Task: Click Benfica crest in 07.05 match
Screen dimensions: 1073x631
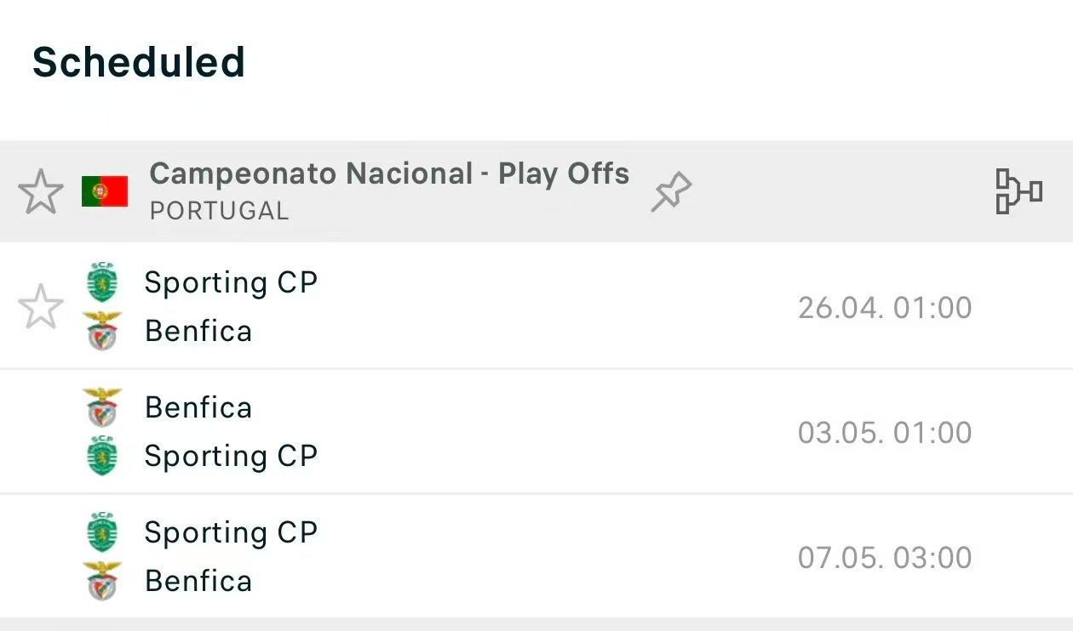Action: coord(102,581)
